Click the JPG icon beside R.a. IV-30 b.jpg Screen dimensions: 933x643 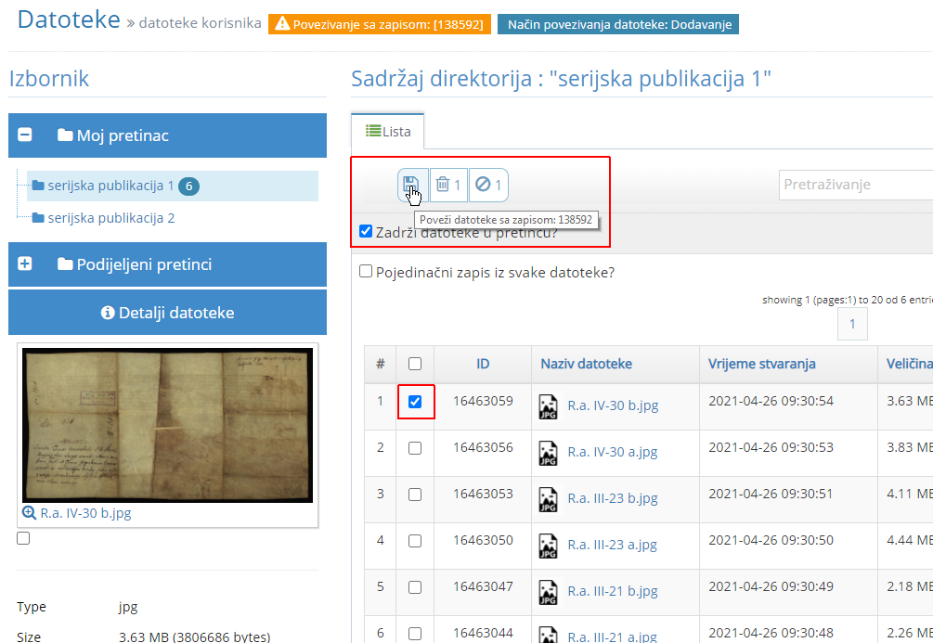click(548, 405)
